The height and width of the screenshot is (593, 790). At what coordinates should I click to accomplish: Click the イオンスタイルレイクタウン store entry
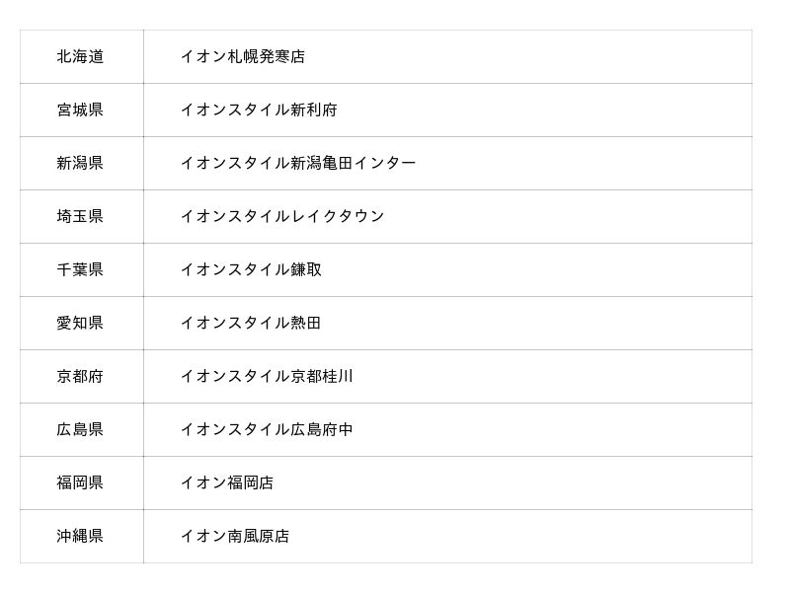(x=281, y=217)
